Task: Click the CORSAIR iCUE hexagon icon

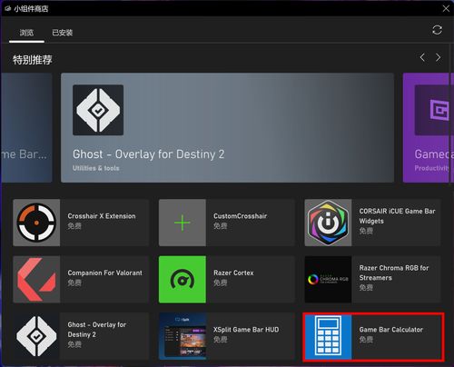Action: click(x=328, y=223)
